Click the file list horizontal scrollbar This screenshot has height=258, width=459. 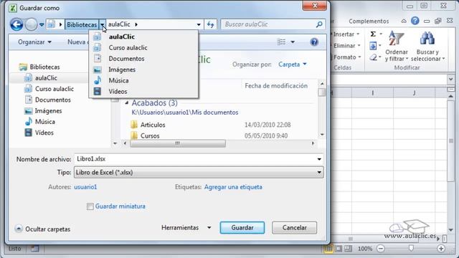178,143
